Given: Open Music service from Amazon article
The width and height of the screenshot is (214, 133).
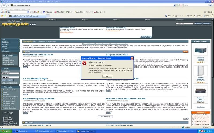Looking at the screenshot, I should (x=125, y=99).
